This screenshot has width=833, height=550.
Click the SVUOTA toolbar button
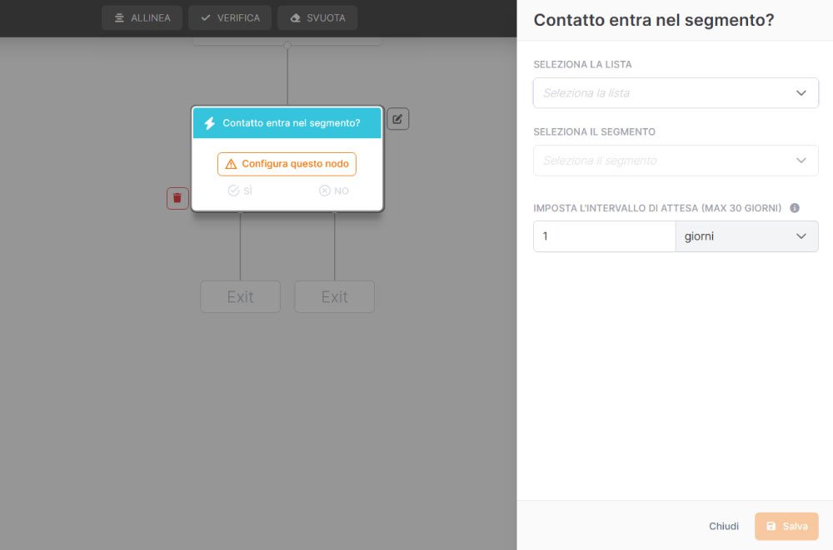[x=317, y=18]
